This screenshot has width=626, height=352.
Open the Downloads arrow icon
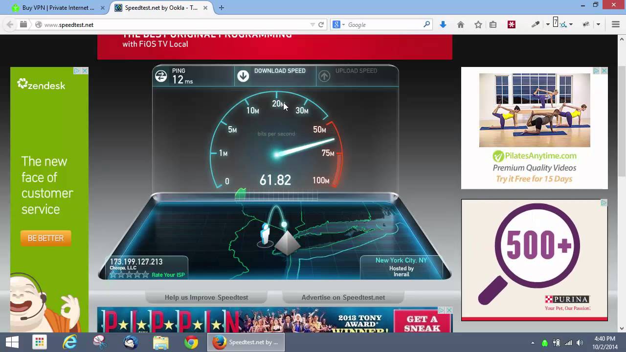443,24
